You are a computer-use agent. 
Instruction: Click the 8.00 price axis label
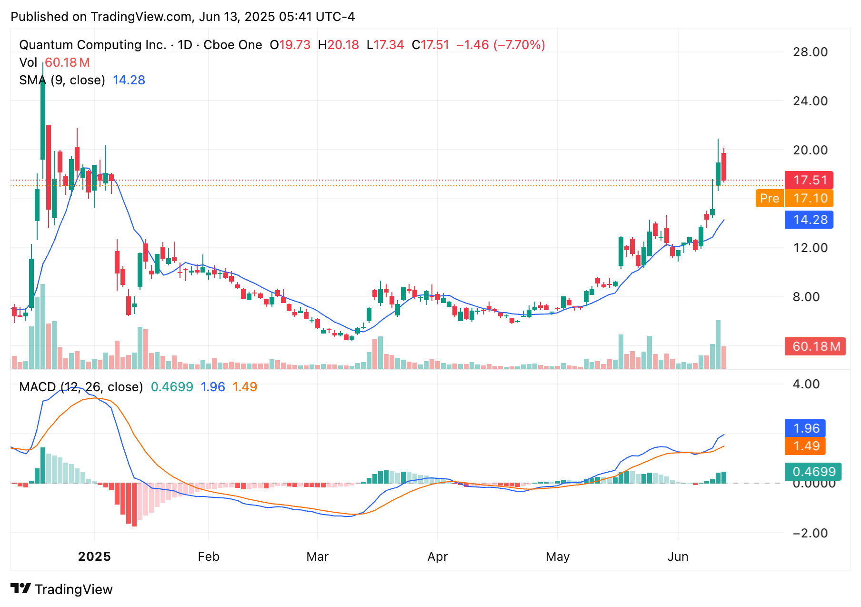806,297
